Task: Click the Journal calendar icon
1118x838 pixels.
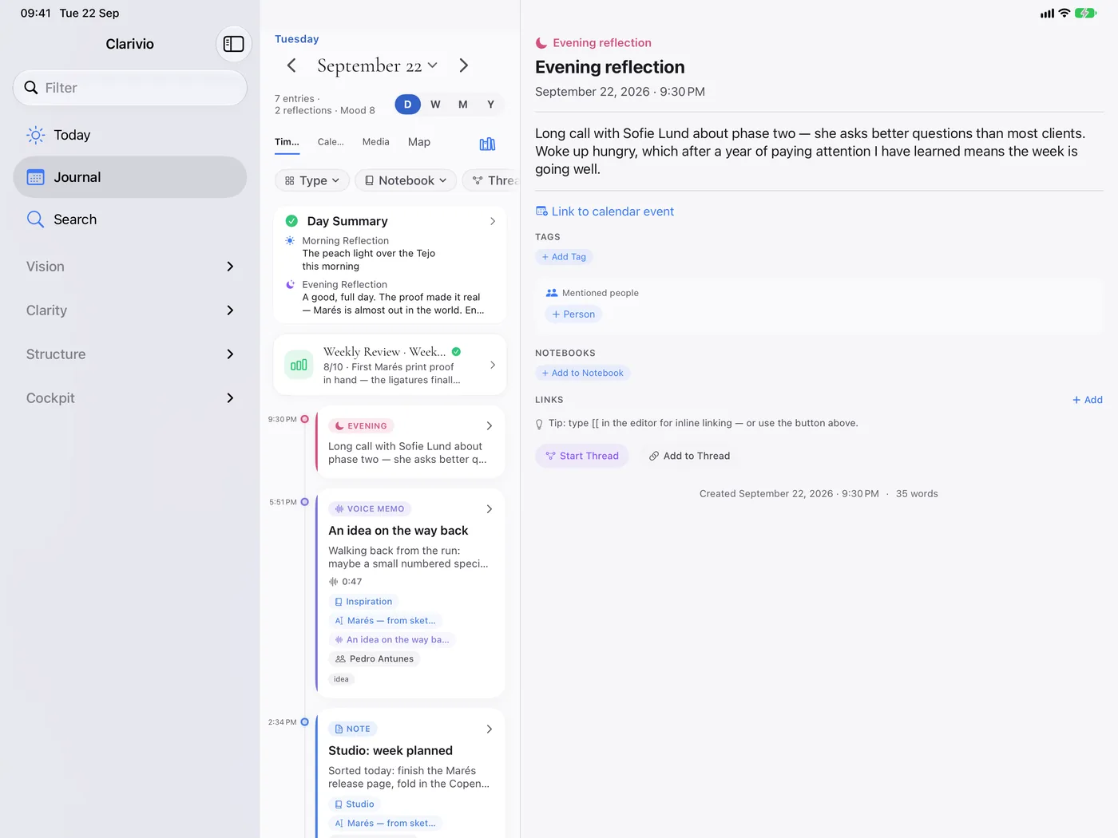Action: click(36, 177)
